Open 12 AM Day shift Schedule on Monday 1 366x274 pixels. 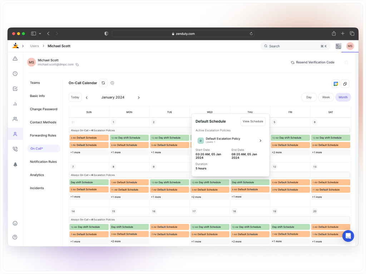(x=129, y=138)
